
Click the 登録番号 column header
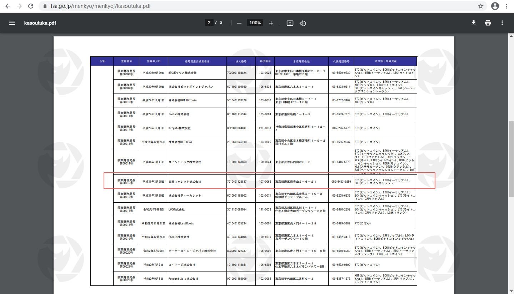click(x=126, y=61)
